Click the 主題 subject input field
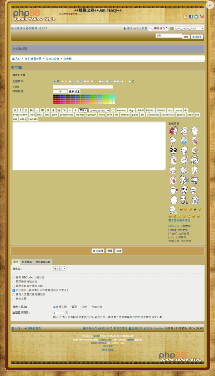The width and height of the screenshot is (215, 376). tap(83, 87)
